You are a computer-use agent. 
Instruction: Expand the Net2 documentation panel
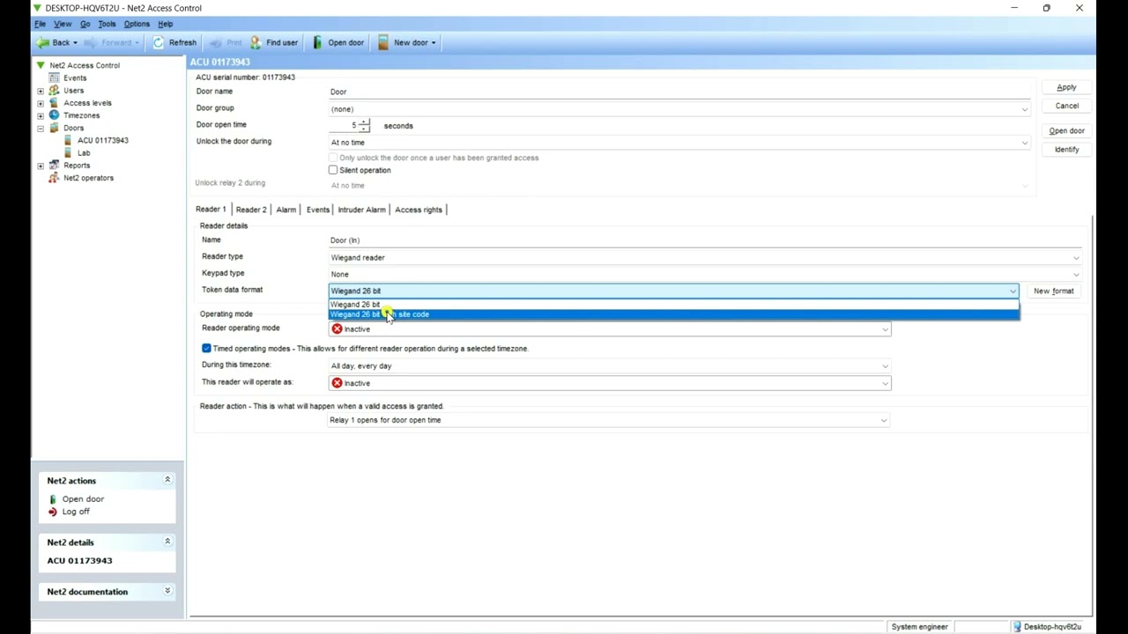[x=167, y=591]
